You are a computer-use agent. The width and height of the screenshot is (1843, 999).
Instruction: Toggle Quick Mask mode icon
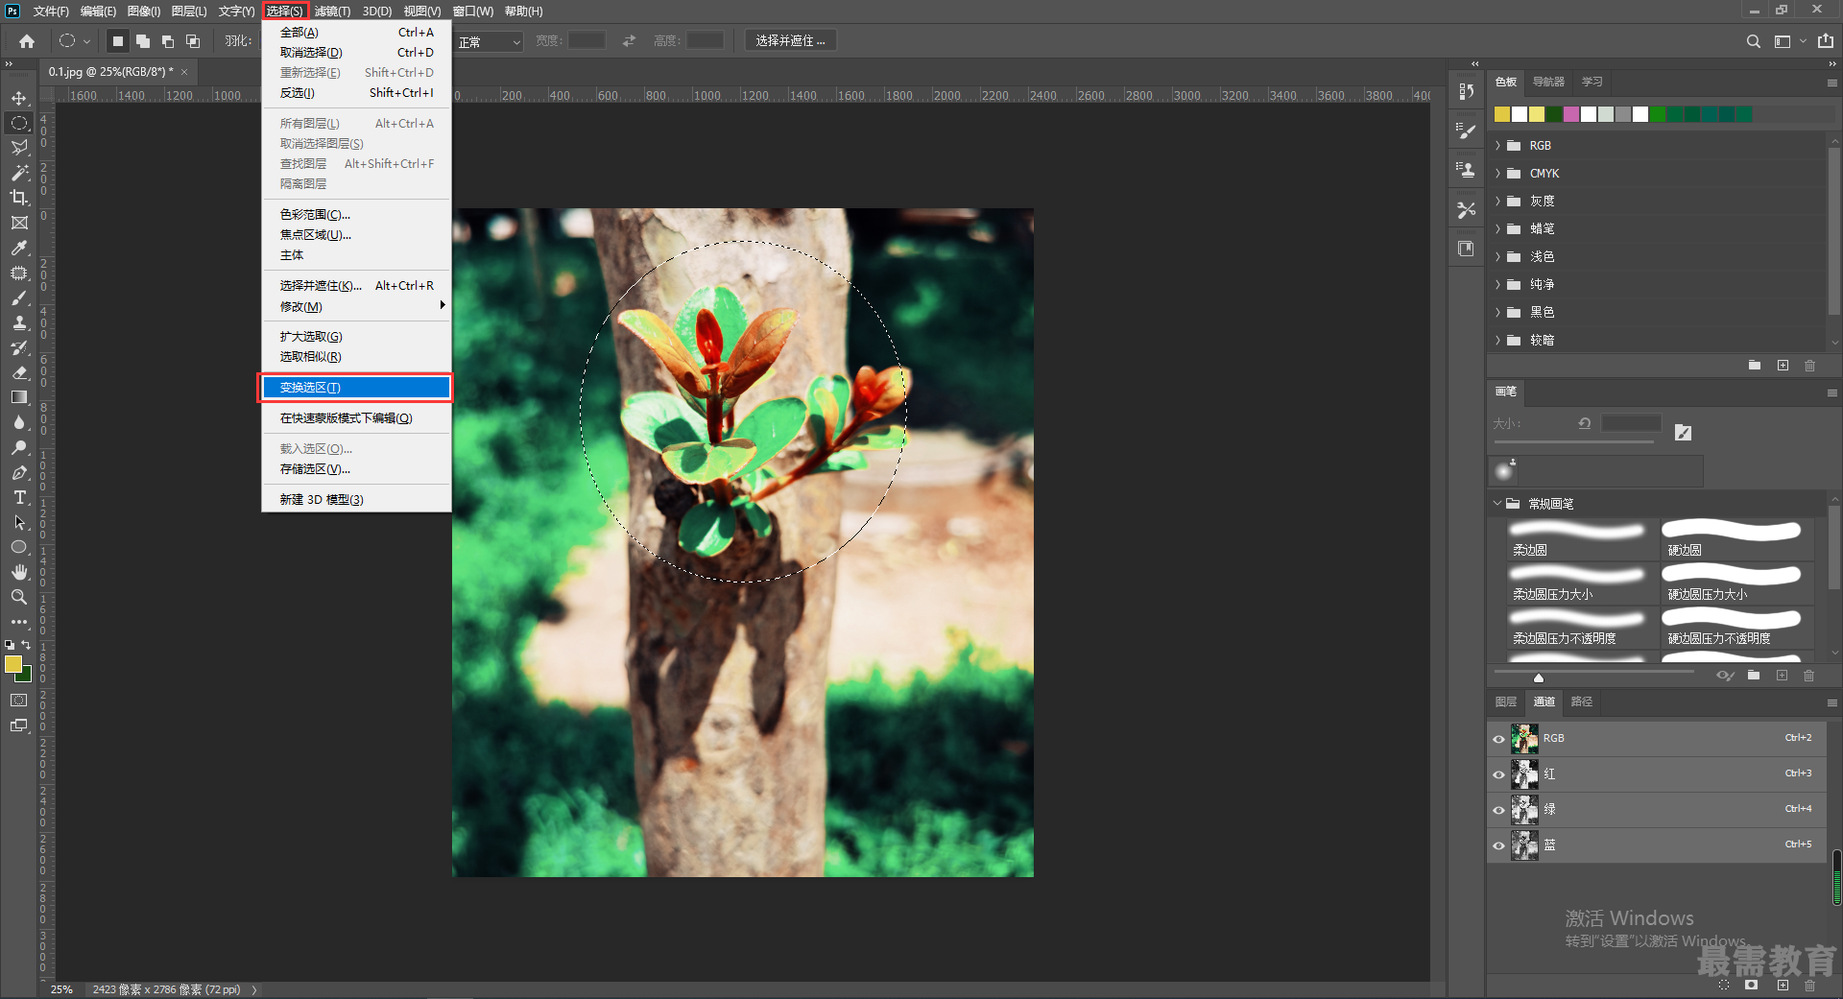(x=19, y=701)
